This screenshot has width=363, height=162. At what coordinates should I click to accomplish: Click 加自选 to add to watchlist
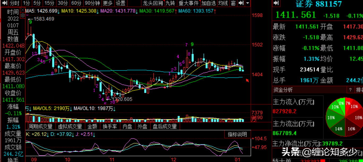(x=208, y=3)
